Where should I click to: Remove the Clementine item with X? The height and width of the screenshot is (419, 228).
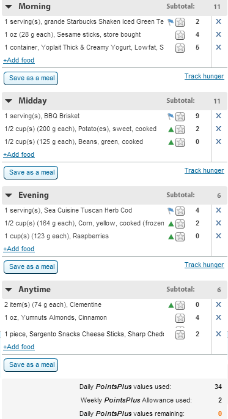218,304
